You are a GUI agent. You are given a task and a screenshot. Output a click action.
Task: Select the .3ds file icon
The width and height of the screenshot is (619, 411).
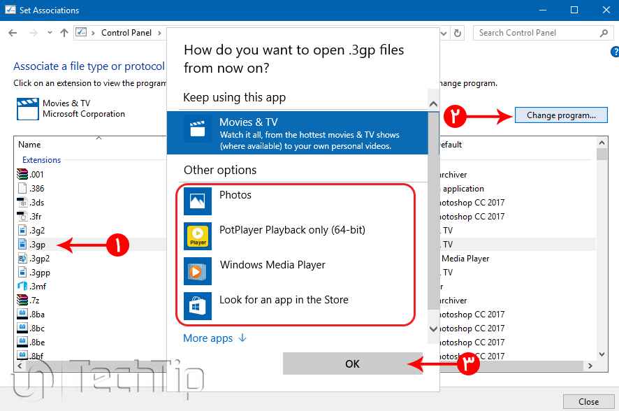(22, 202)
